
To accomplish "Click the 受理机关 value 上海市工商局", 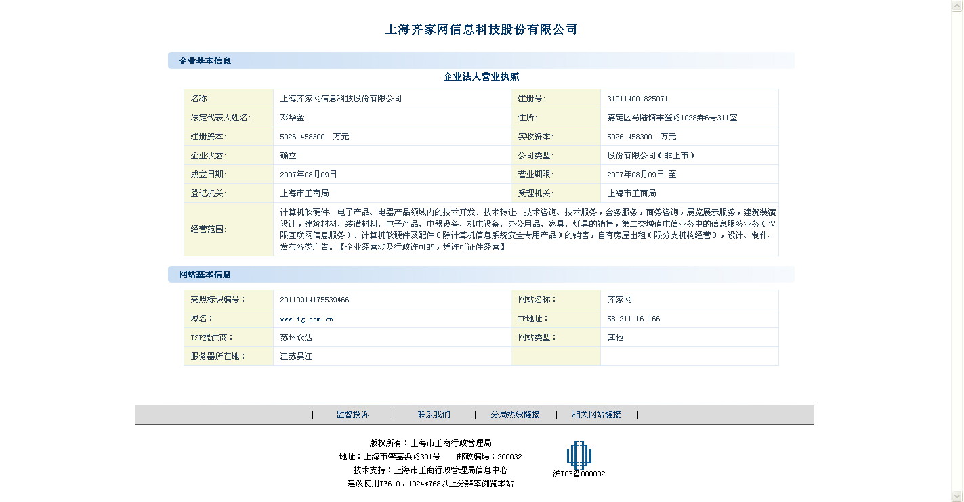I will (x=632, y=193).
